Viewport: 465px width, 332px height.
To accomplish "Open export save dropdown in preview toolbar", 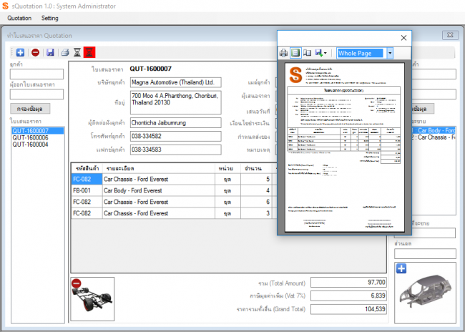I will coord(320,53).
